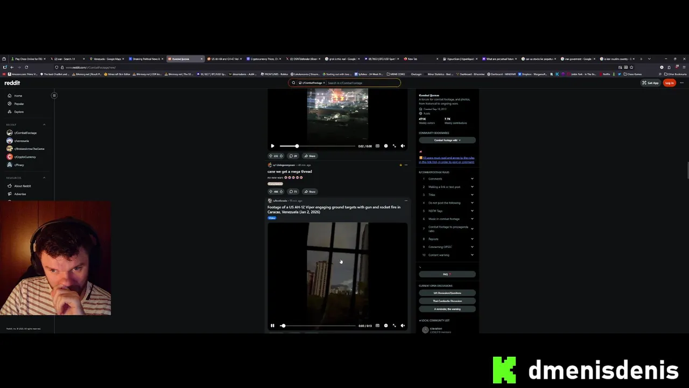Open Thai-Cambodia Discussion thread
The width and height of the screenshot is (689, 388).
pyautogui.click(x=447, y=301)
